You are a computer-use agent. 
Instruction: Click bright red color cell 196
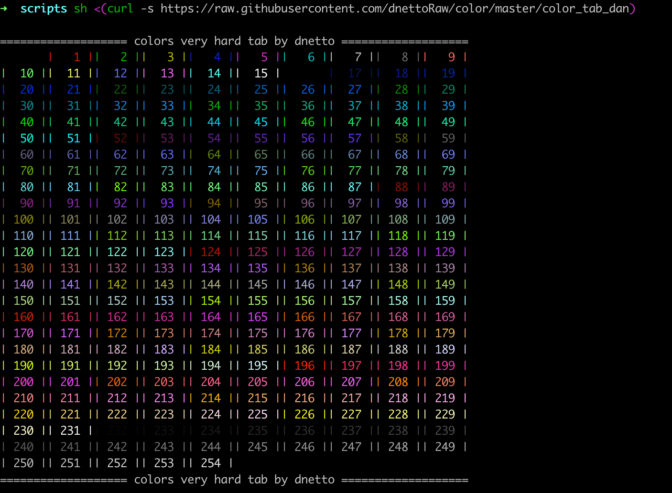pyautogui.click(x=304, y=366)
